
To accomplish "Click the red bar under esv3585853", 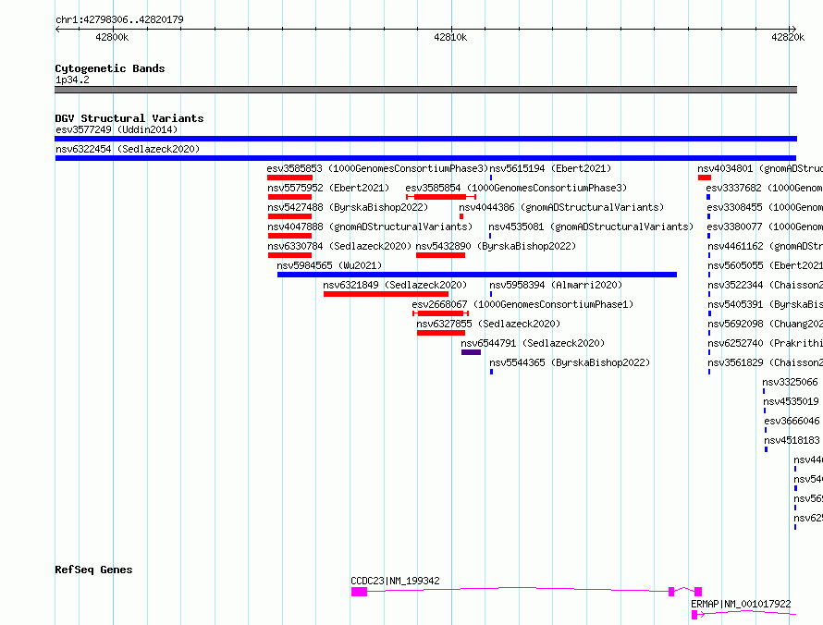I will pyautogui.click(x=289, y=178).
